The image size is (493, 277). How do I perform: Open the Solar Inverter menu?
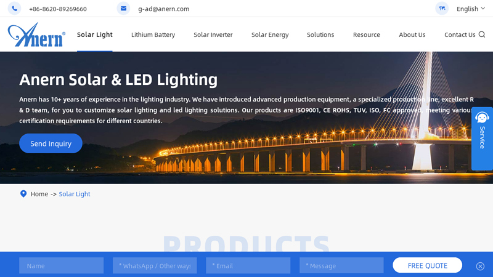213,34
